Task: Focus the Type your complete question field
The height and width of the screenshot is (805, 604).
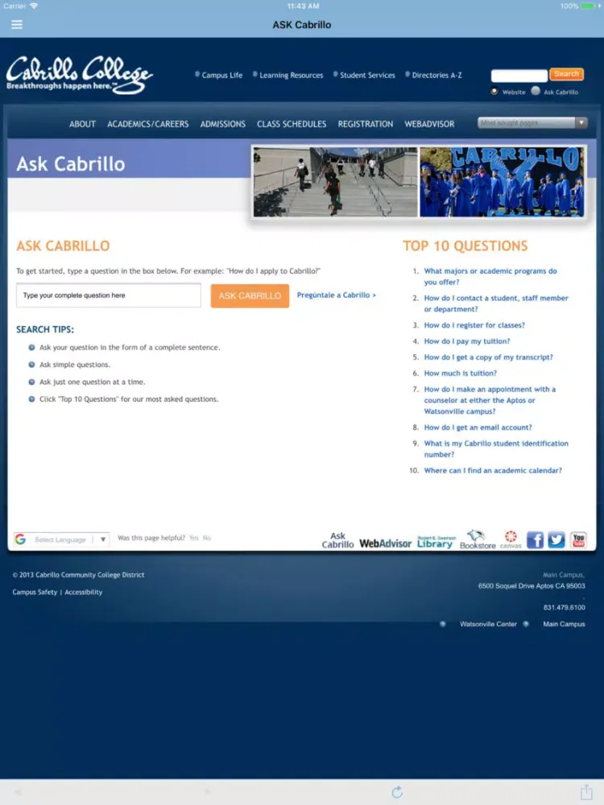Action: pyautogui.click(x=109, y=295)
